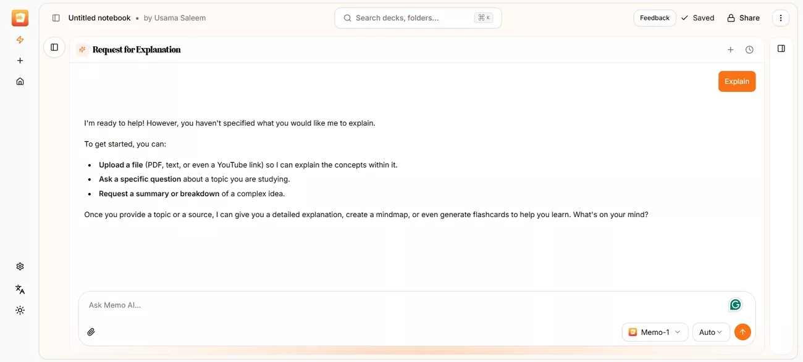Switch theme using the sun icon

[19, 310]
